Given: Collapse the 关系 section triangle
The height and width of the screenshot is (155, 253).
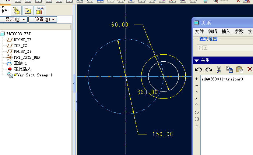Looking at the screenshot, I should pyautogui.click(x=197, y=61).
